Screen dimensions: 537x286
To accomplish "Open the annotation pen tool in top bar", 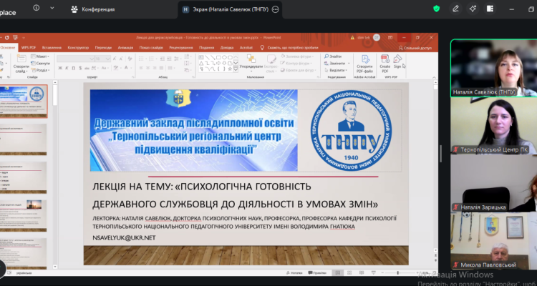I will 457,9.
